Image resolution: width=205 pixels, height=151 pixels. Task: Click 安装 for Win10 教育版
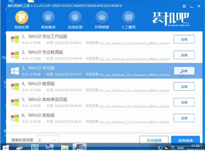[184, 87]
